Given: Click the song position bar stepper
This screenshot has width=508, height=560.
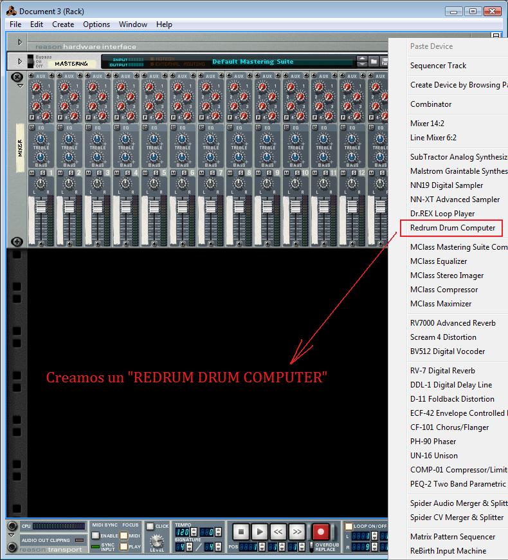Looking at the screenshot, I should tap(262, 546).
